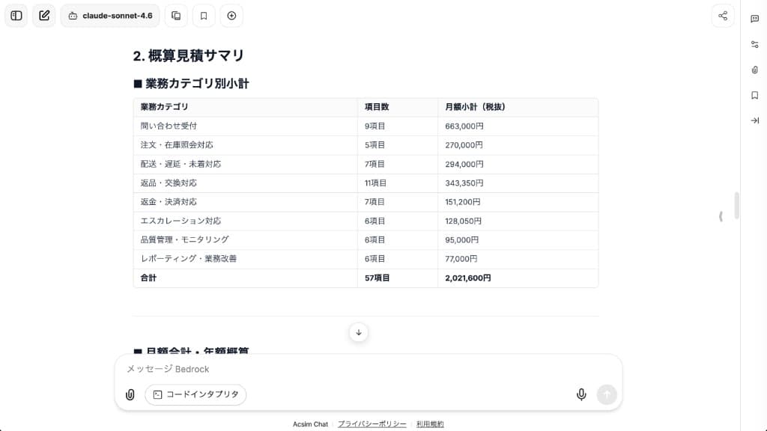Enable the コードインタプリタ option
767x431 pixels.
[x=195, y=394]
